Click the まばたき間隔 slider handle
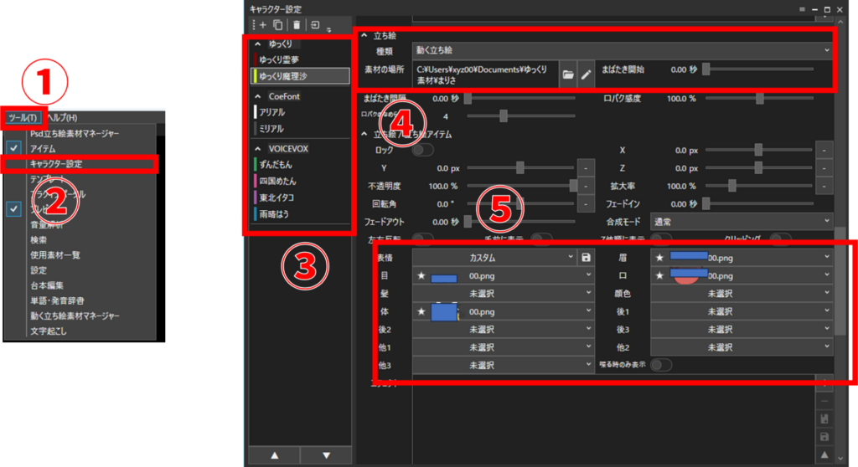858x467 pixels. coord(468,99)
